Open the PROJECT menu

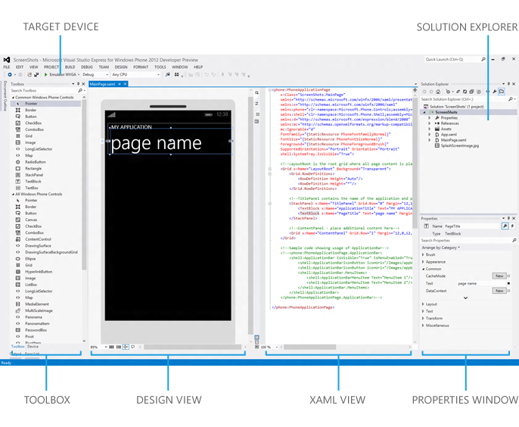(x=51, y=67)
